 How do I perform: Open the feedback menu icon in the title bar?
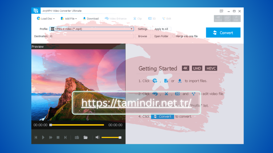click(x=221, y=11)
